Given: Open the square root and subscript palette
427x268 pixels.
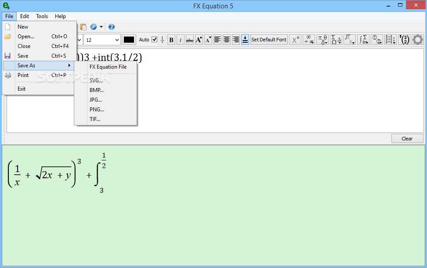Looking at the screenshot, I should [x=350, y=40].
